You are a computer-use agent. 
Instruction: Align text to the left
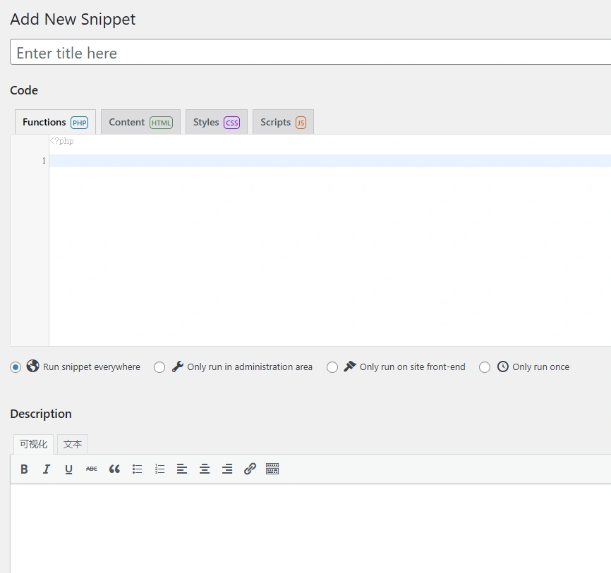182,469
